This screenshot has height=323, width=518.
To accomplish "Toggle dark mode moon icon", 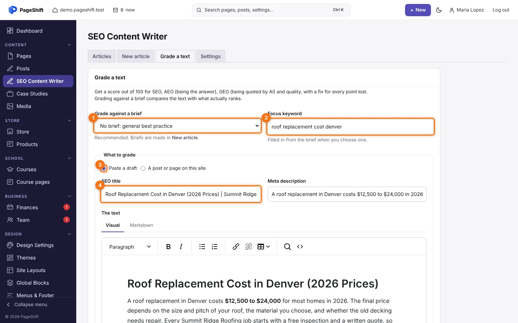I will click(x=439, y=10).
